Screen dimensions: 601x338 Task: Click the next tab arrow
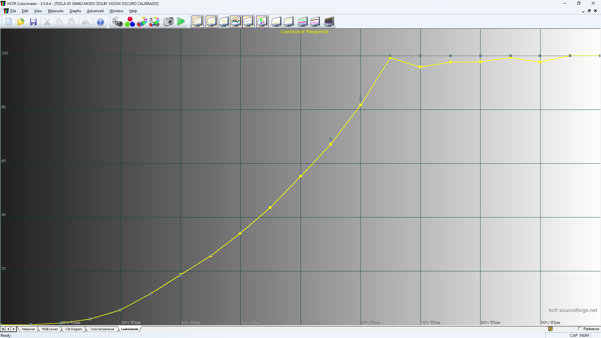[14, 329]
